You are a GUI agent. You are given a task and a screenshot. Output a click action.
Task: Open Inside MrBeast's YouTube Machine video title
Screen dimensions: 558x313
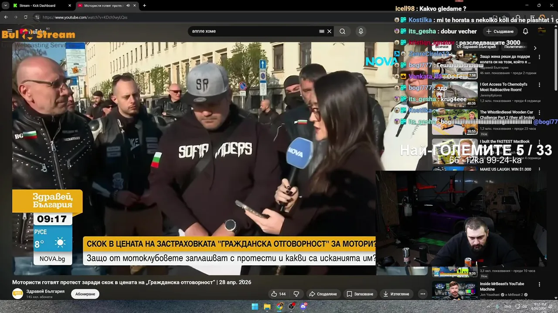(x=502, y=286)
